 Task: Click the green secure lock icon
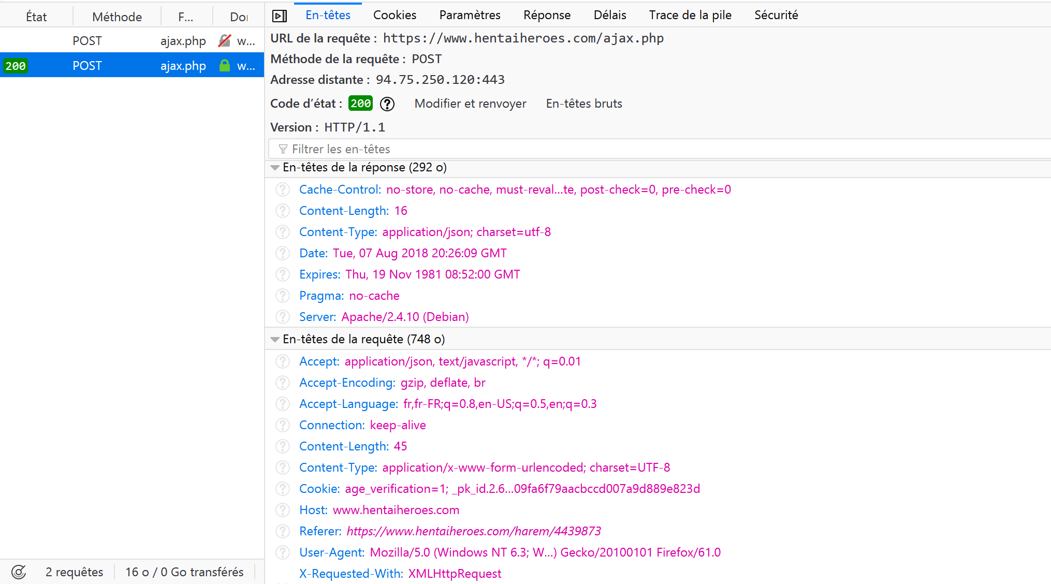click(224, 66)
